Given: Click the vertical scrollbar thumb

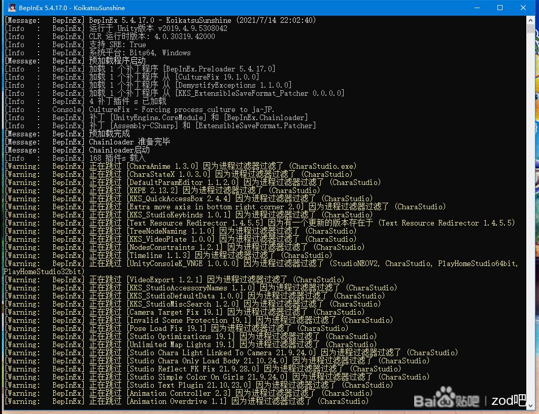Looking at the screenshot, I should (x=530, y=28).
